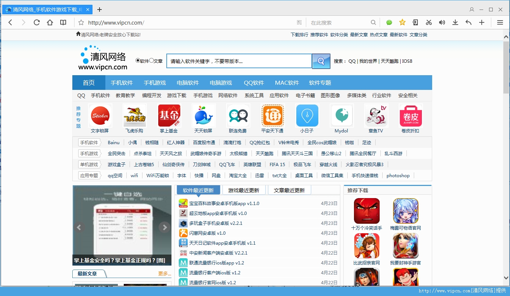Image resolution: width=510 pixels, height=296 pixels.
Task: Click the 我的世界 hot search link
Action: pos(368,61)
